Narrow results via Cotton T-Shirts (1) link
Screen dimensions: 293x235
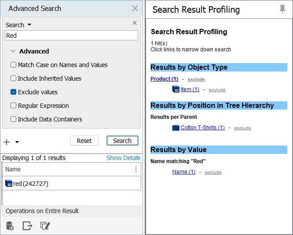(x=203, y=128)
